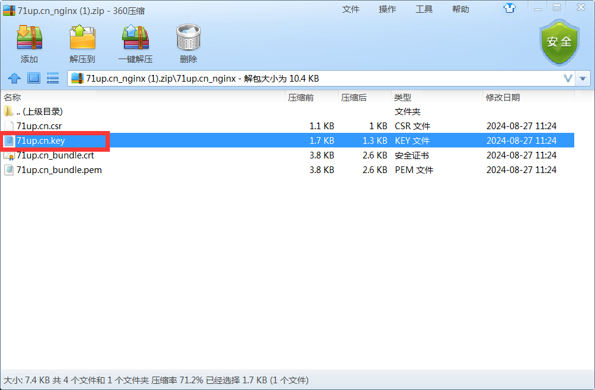
Task: Click the green 安全 shield badge
Action: tap(560, 42)
